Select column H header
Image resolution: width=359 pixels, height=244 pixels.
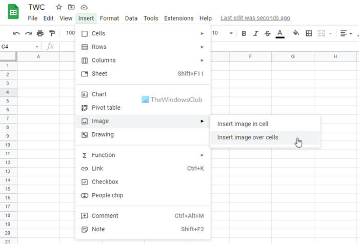(x=335, y=56)
